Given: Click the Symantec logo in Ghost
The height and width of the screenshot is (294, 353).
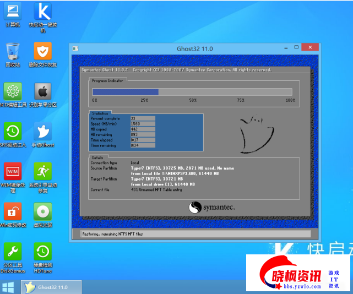Looking at the screenshot, I should [x=212, y=207].
